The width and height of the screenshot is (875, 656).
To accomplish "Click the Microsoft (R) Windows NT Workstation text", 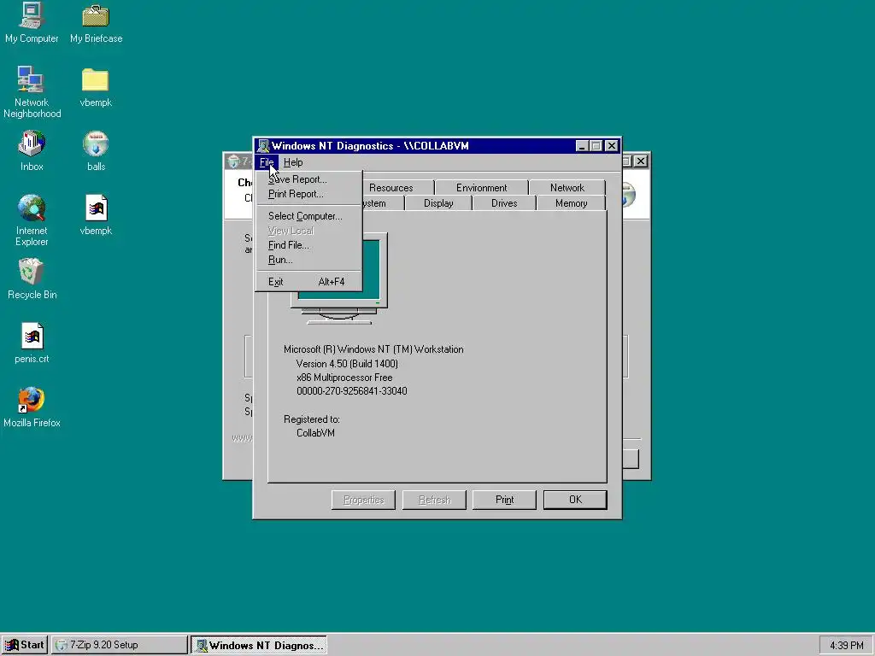I will [x=373, y=349].
